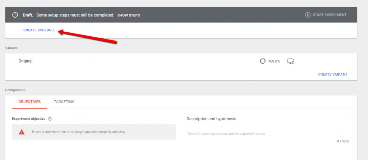Open the CREATE SCHEDULE link
The height and width of the screenshot is (160, 368).
[40, 30]
